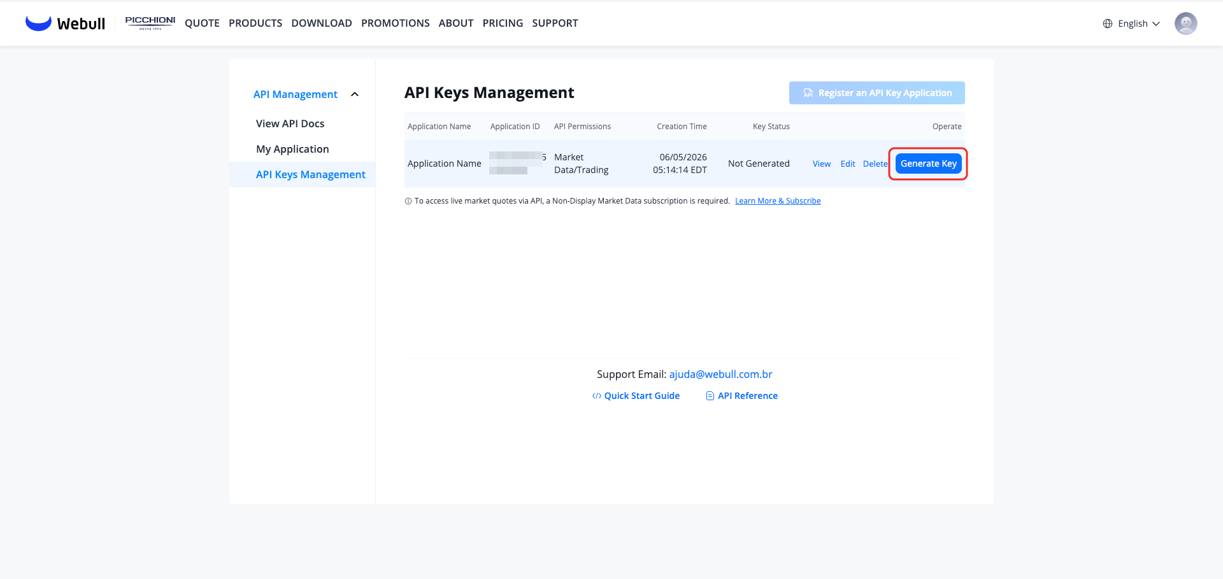Click the Creation Time column header
The width and height of the screenshot is (1223, 579).
(x=682, y=127)
